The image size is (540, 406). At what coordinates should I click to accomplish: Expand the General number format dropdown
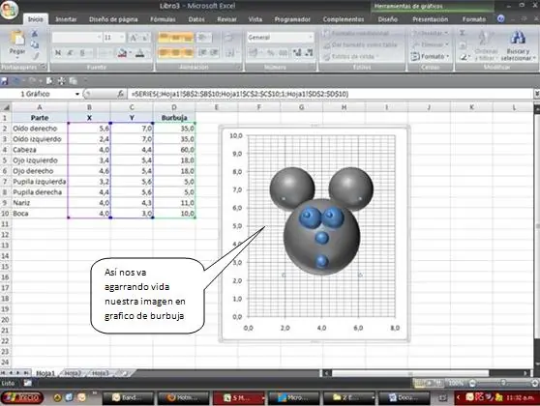311,37
